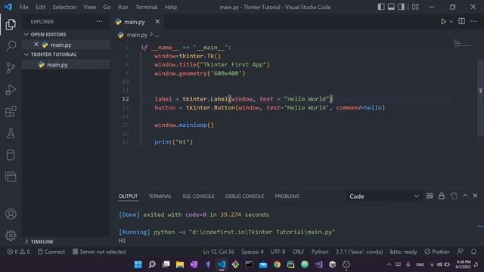484x272 pixels.
Task: Open the Accounts menu icon
Action: [11, 214]
